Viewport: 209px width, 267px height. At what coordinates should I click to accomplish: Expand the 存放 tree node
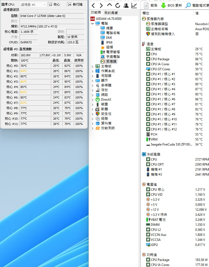click(x=93, y=90)
